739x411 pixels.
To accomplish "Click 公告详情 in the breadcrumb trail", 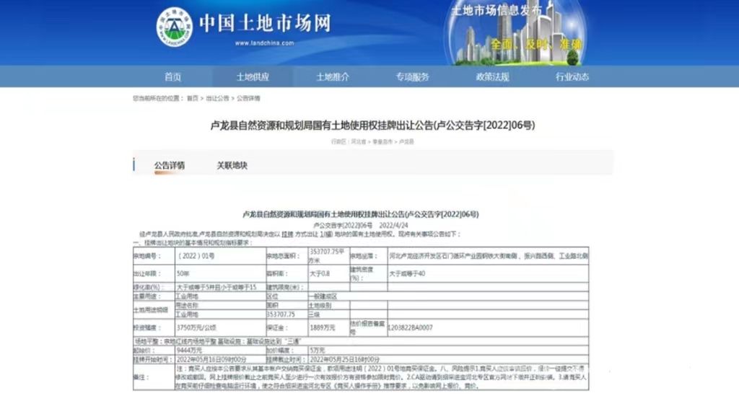I will pos(248,98).
